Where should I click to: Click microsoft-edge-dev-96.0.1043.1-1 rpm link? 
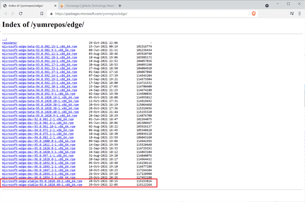click(x=39, y=166)
